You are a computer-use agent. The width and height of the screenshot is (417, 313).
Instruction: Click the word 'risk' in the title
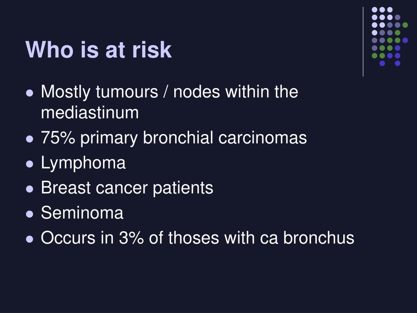click(152, 49)
